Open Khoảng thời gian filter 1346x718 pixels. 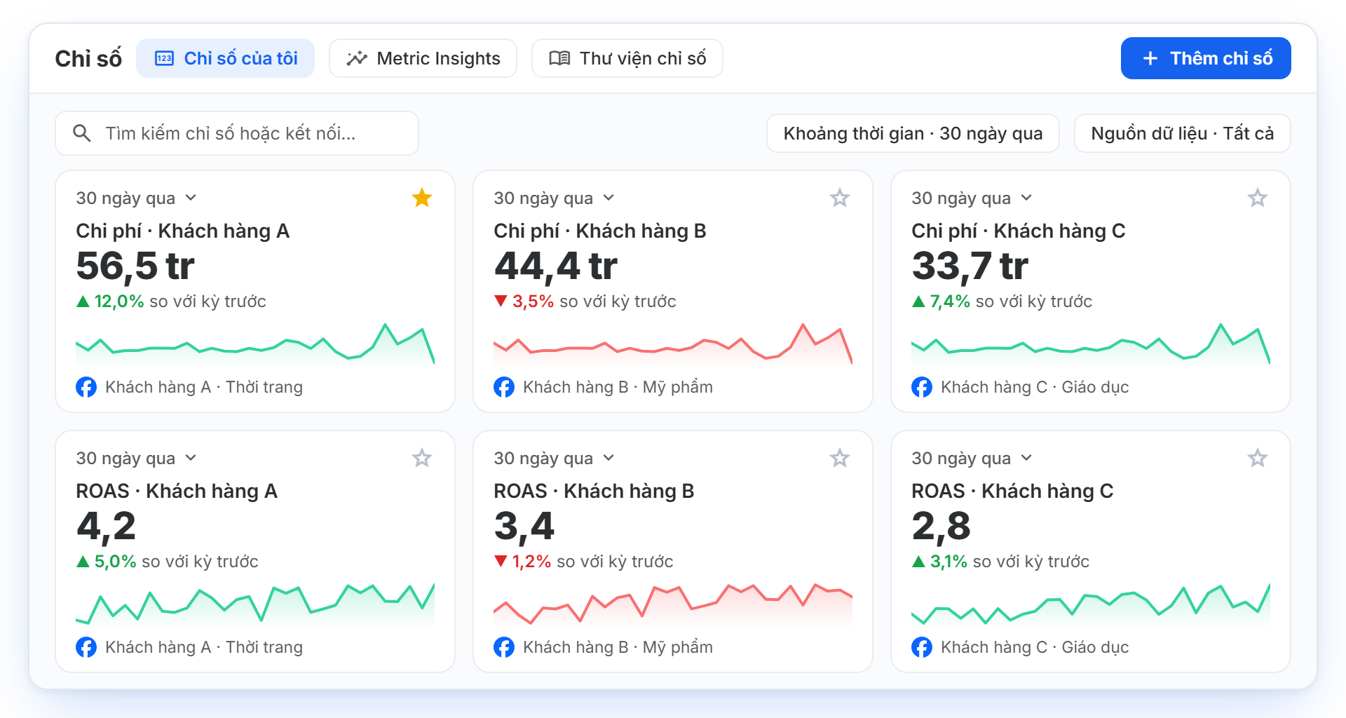click(x=913, y=133)
